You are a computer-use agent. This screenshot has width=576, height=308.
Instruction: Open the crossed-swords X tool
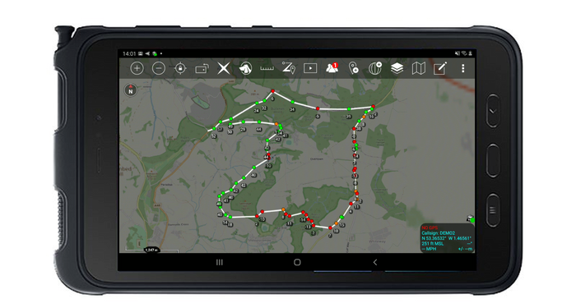(x=223, y=68)
